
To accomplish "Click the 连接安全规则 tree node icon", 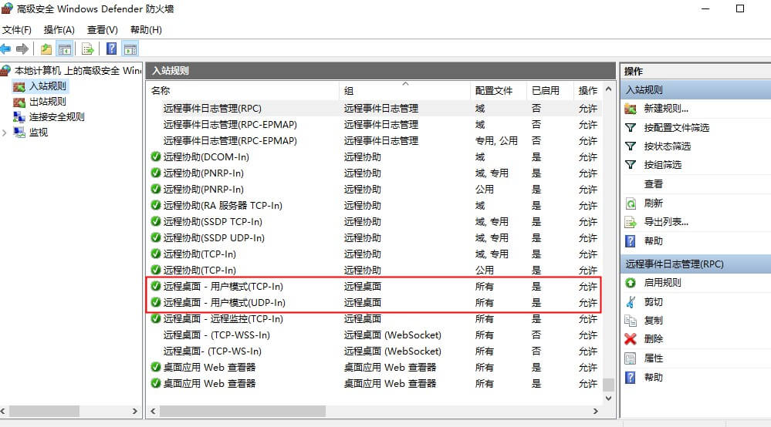I will coord(19,117).
